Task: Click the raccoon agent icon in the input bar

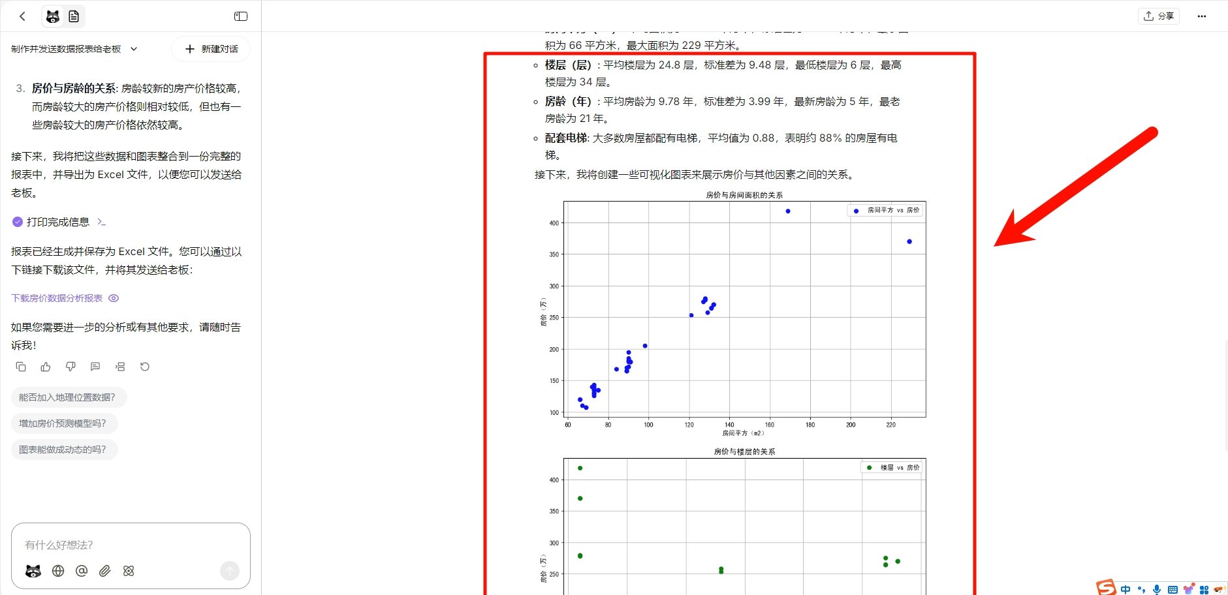Action: [33, 571]
